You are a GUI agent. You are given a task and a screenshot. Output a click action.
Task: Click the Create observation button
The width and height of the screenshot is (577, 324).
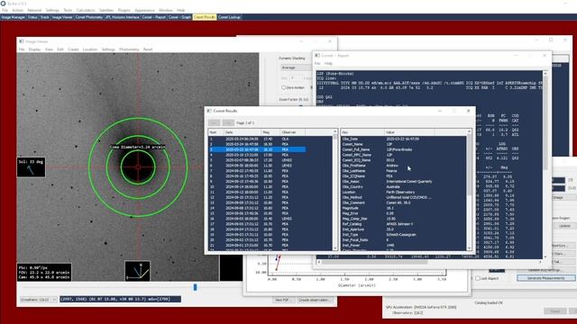pos(315,300)
